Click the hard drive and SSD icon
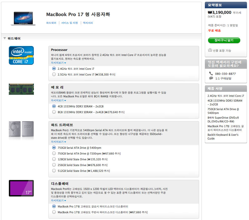 pyautogui.click(x=21, y=129)
